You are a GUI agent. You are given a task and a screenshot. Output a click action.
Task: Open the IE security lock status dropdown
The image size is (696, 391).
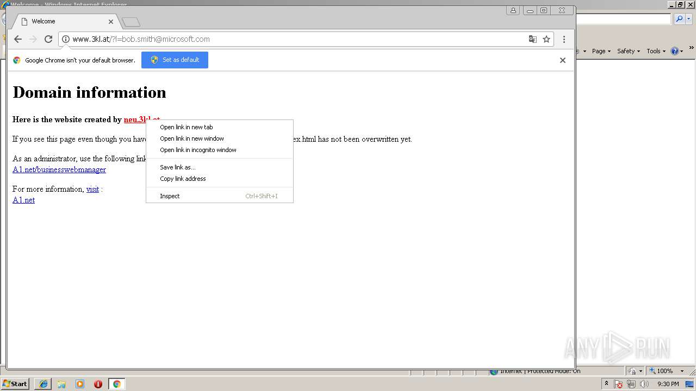635,371
